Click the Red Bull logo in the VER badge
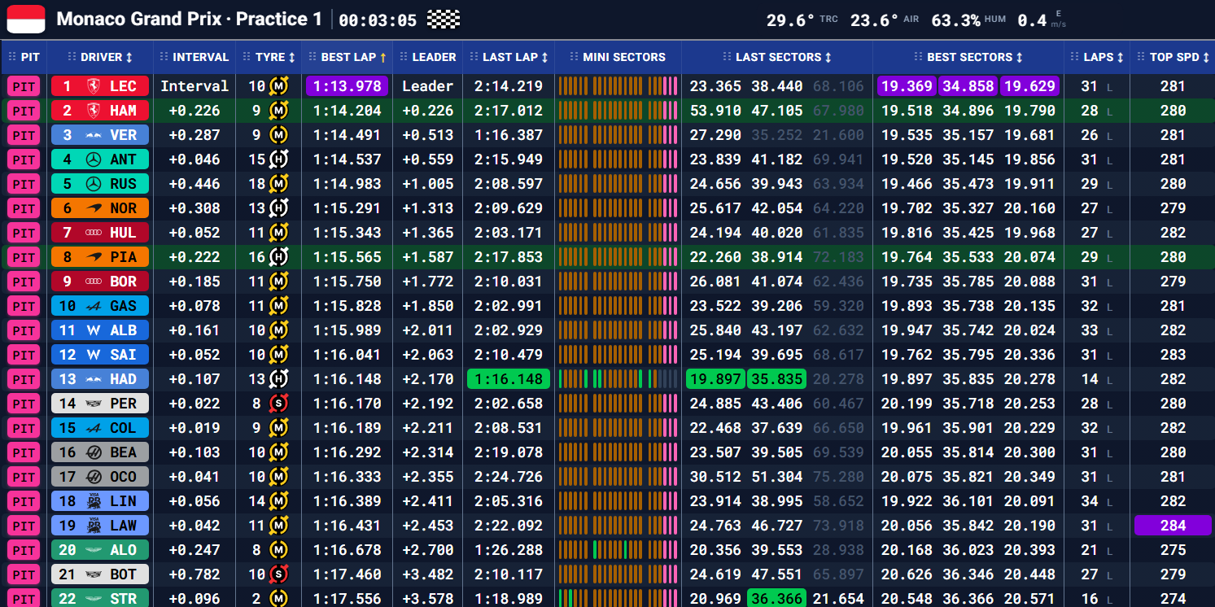Image resolution: width=1215 pixels, height=607 pixels. tap(92, 135)
